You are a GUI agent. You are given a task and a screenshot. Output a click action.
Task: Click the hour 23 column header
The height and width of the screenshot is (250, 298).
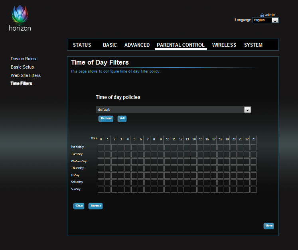coord(254,139)
